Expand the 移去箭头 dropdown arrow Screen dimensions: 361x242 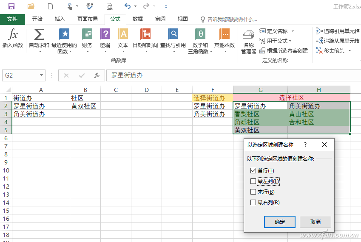(350, 51)
